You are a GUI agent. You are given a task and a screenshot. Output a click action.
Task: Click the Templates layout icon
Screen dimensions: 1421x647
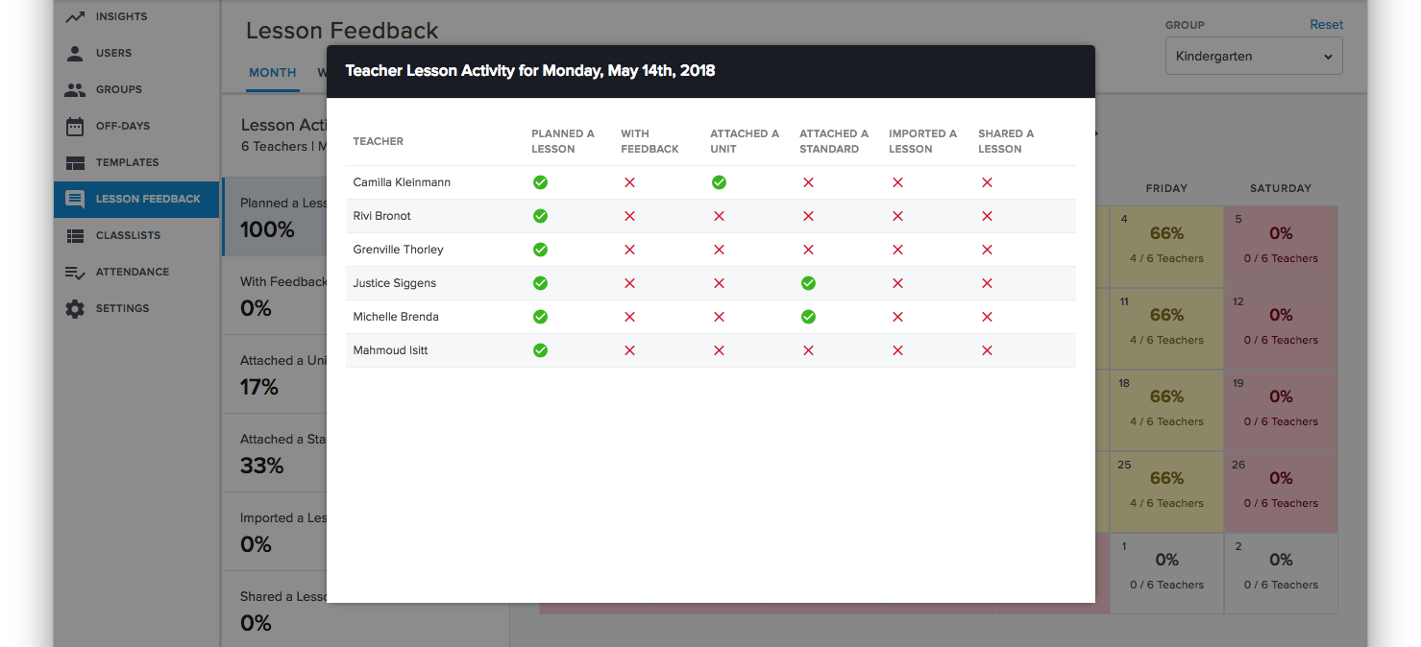[75, 162]
